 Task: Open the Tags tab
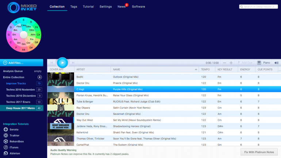coord(74,7)
